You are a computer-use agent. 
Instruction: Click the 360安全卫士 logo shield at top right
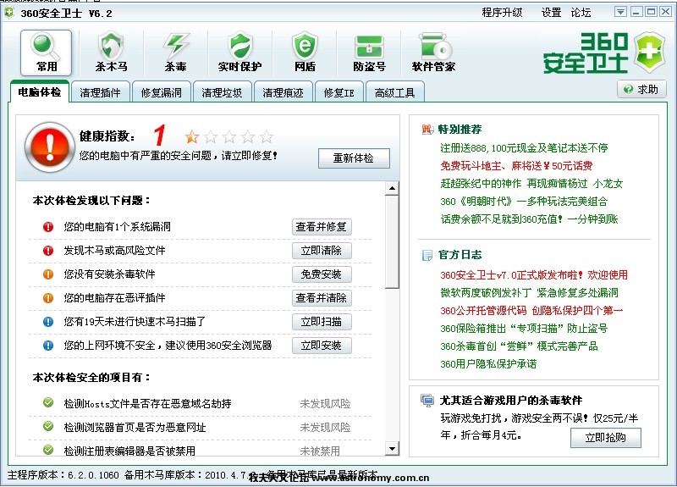650,52
